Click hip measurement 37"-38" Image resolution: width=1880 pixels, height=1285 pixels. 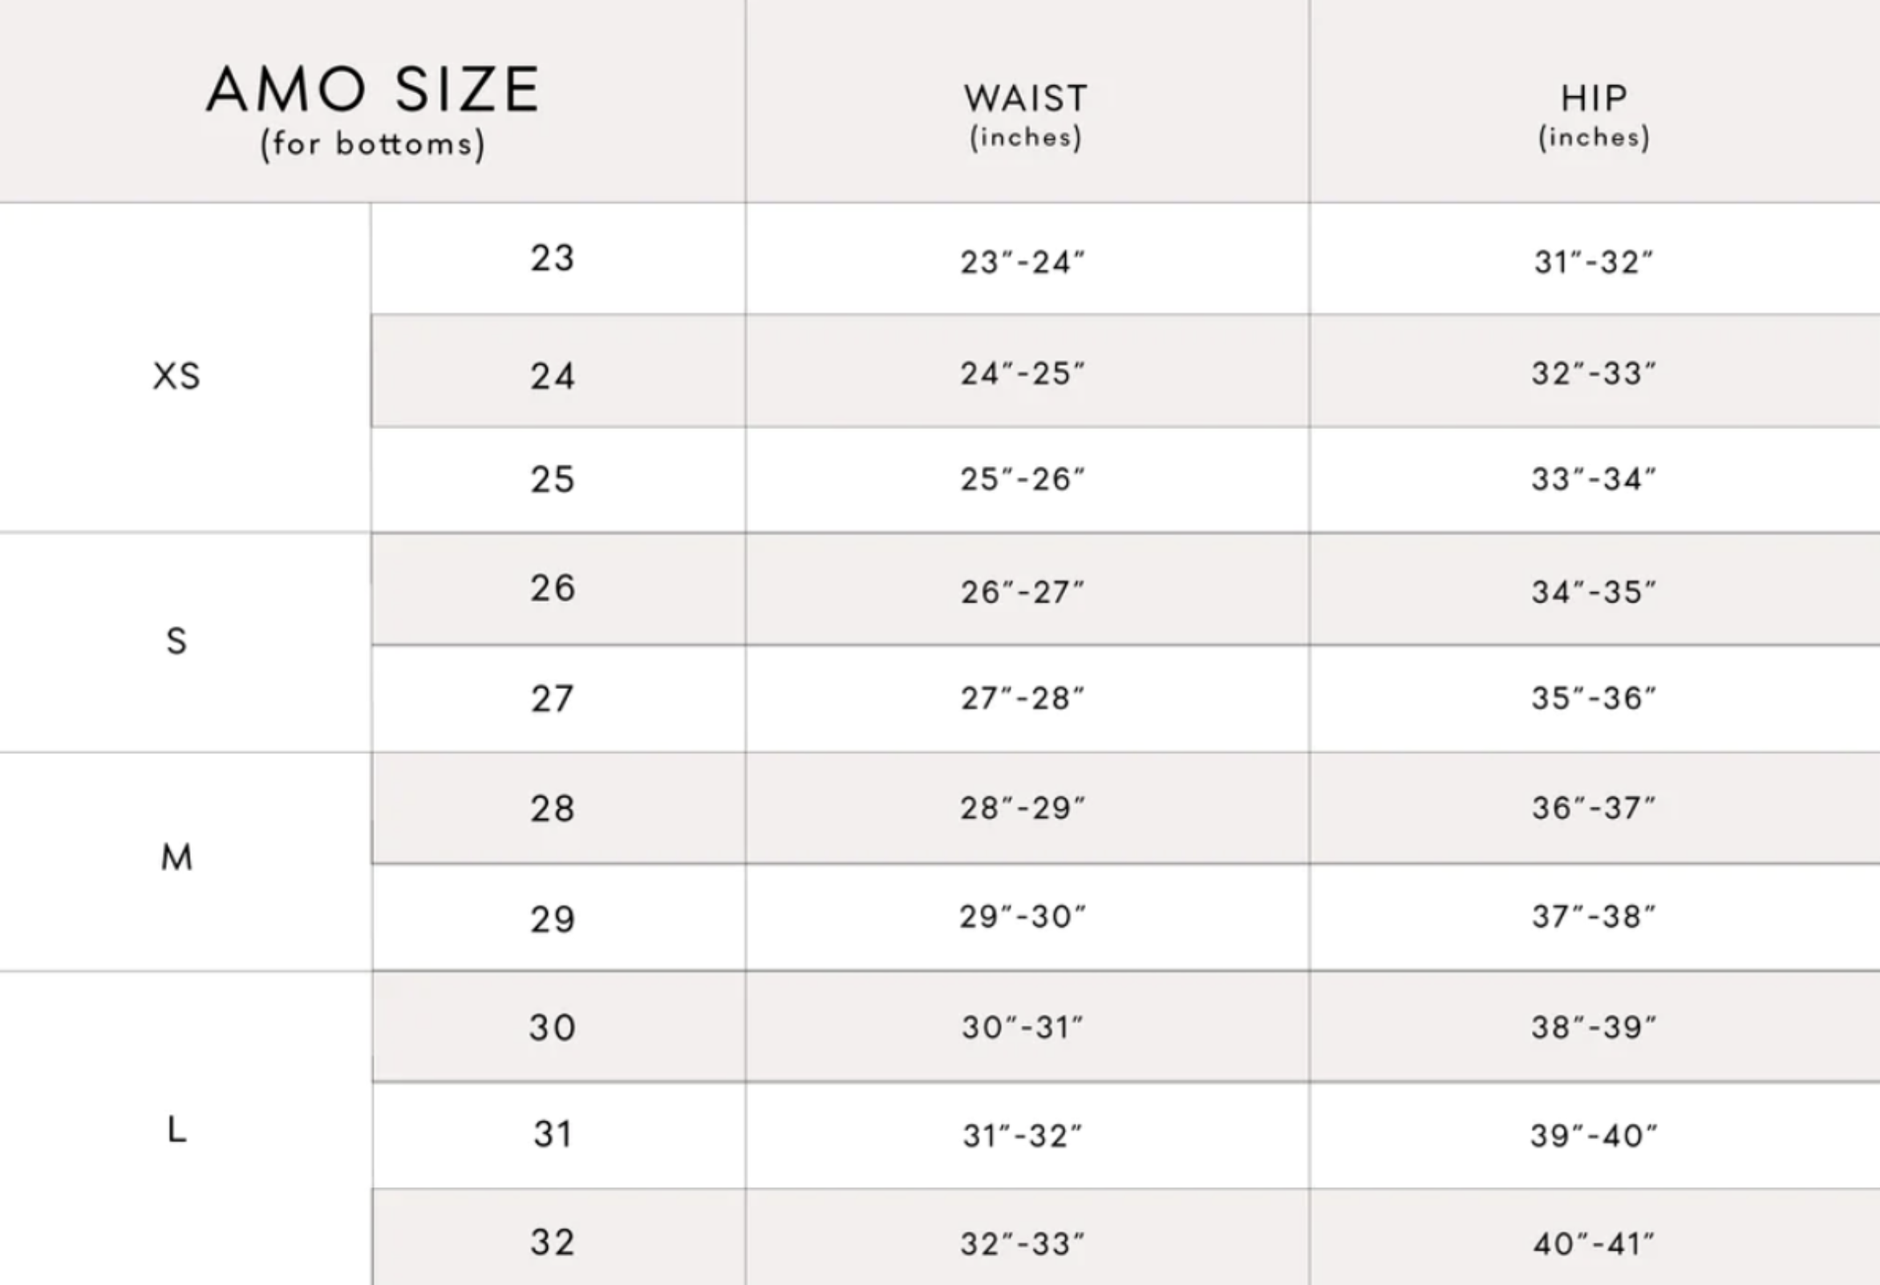[1594, 916]
